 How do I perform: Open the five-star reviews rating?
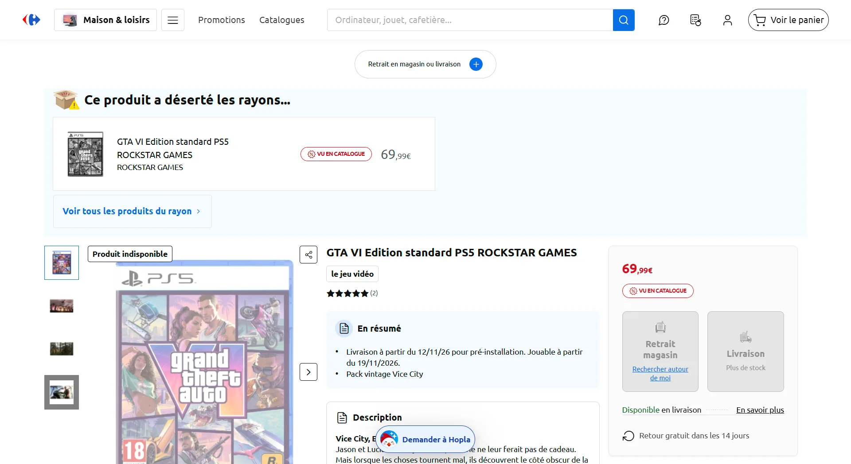click(x=352, y=293)
